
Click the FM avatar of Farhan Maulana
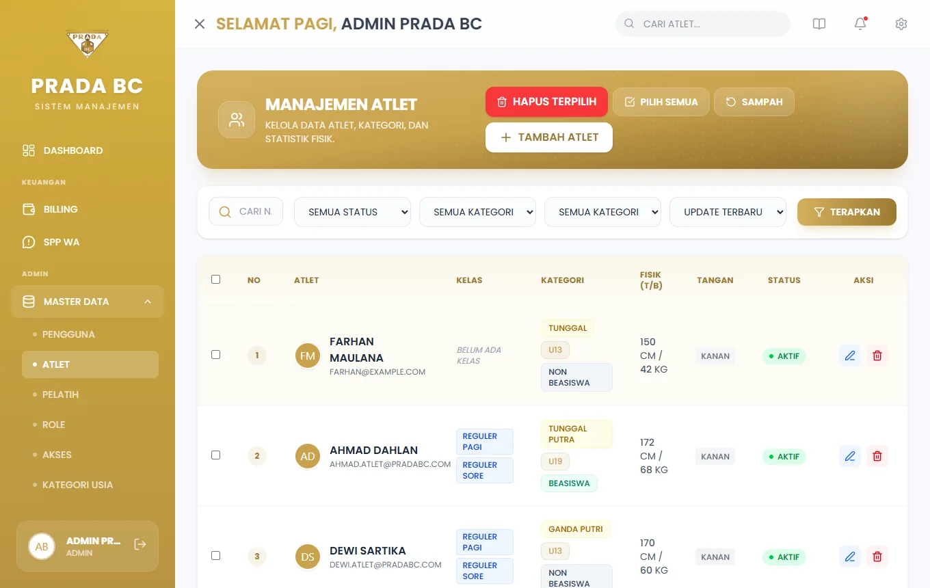(x=308, y=356)
